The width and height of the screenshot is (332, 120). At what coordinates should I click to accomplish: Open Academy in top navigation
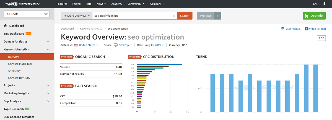117,4
